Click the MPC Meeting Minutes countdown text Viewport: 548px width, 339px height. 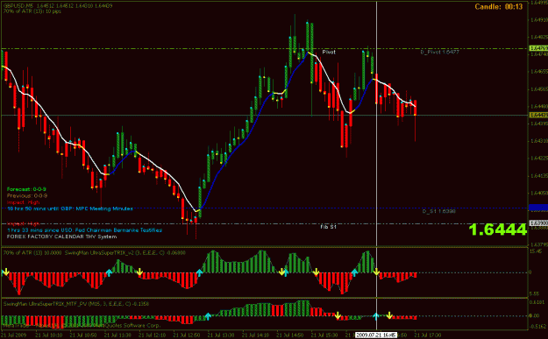point(70,208)
